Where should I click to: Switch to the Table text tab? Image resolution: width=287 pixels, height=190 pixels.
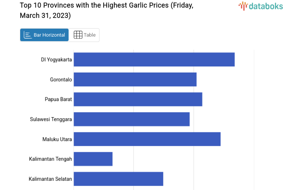(90, 35)
